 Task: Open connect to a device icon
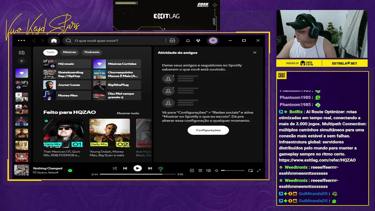click(209, 171)
